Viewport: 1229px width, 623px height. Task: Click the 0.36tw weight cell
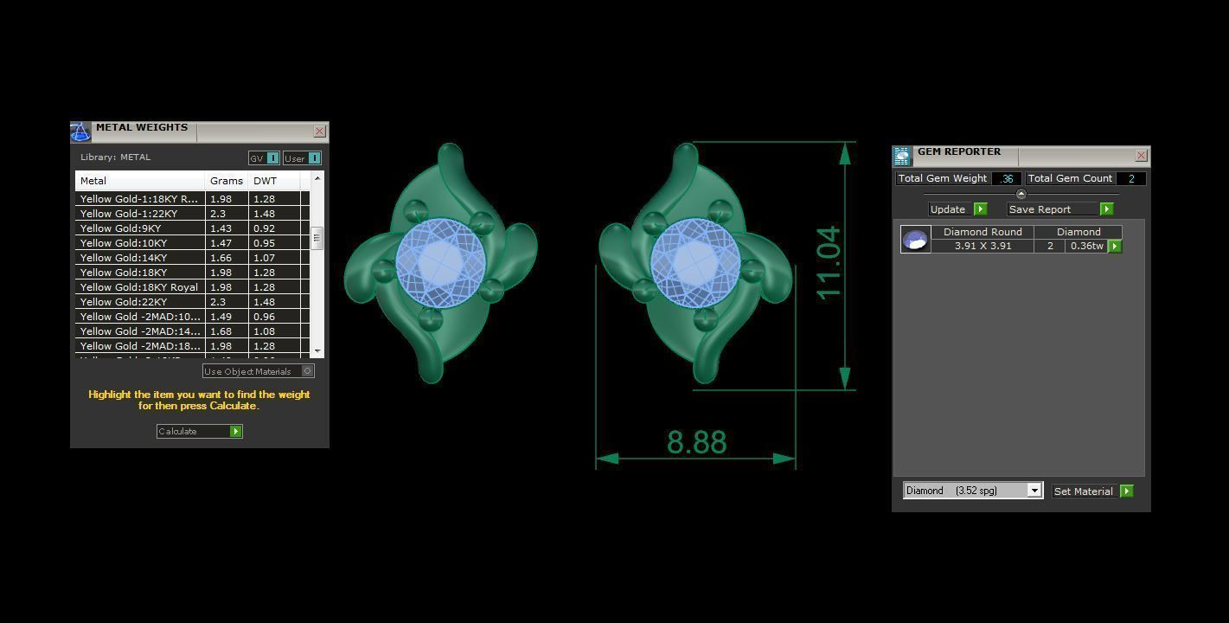pos(1086,247)
